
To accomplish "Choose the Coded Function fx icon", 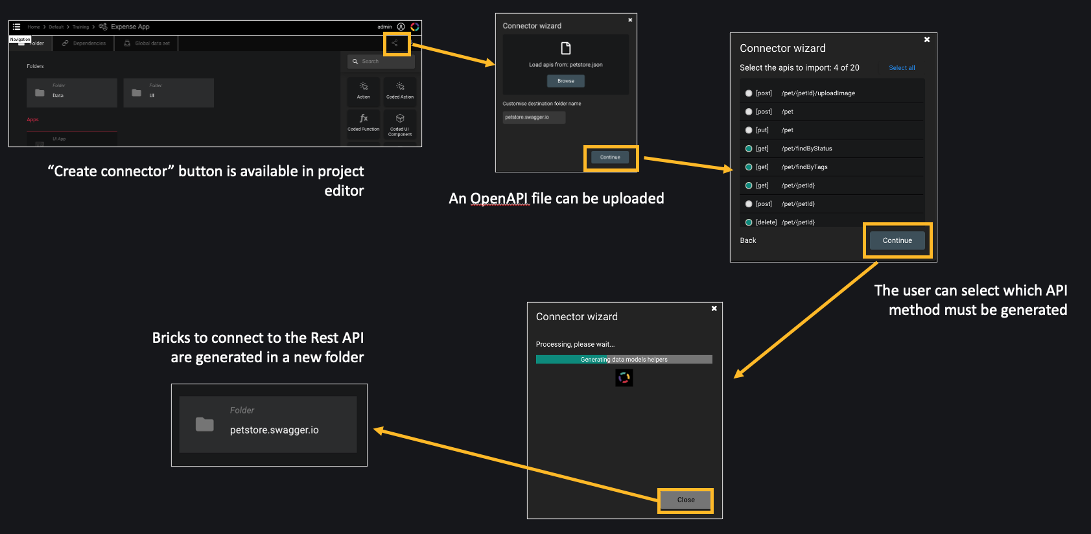I will click(364, 119).
